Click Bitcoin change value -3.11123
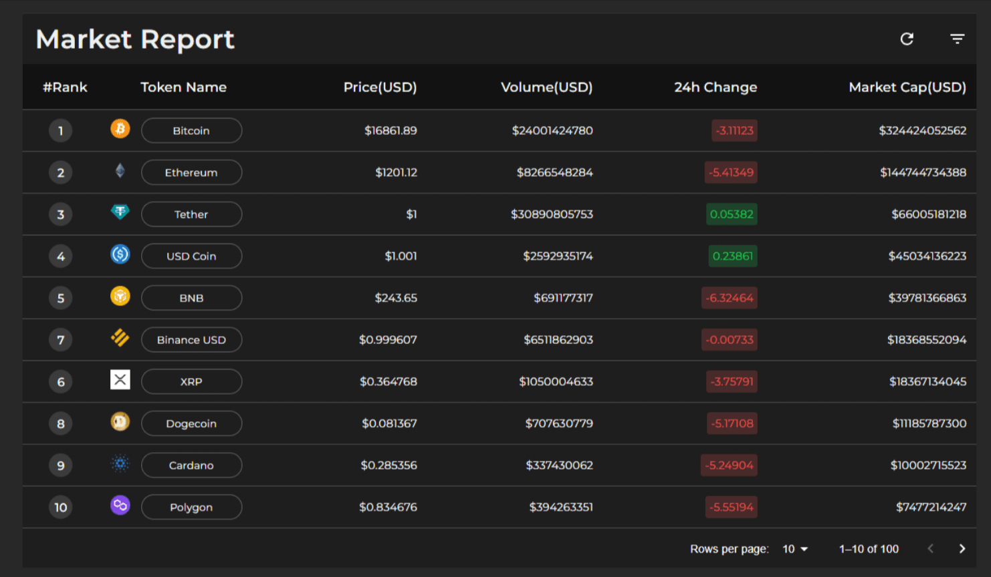991x577 pixels. point(734,131)
